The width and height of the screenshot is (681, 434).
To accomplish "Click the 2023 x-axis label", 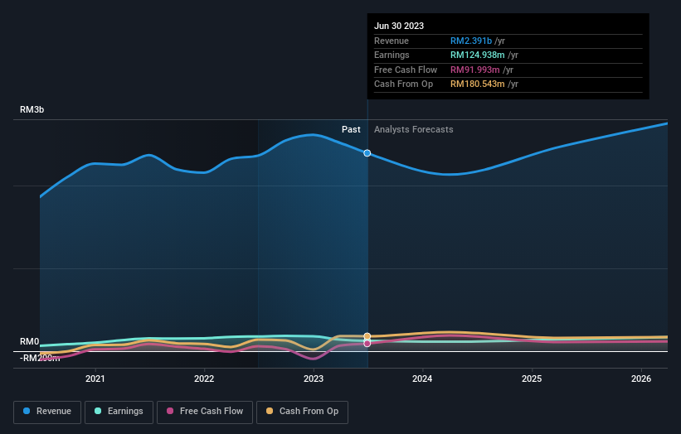I will click(314, 379).
